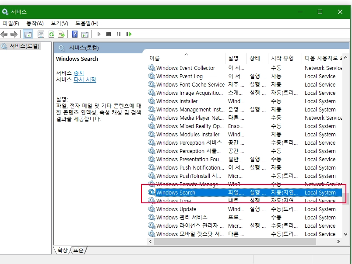The width and height of the screenshot is (352, 264).
Task: Close the 서비스 window
Action: tap(340, 12)
